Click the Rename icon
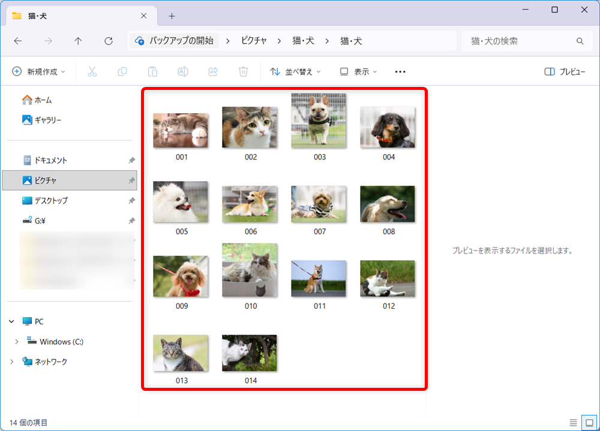The width and height of the screenshot is (600, 431). [182, 71]
